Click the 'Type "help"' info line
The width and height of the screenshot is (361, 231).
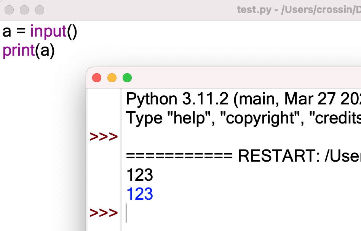(x=243, y=118)
